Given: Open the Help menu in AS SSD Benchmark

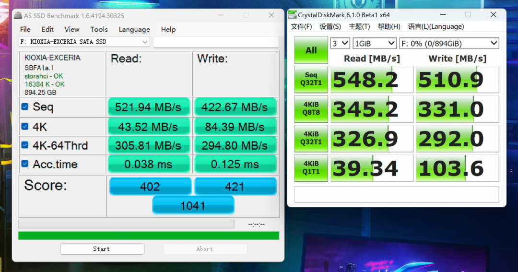Looking at the screenshot, I should [168, 29].
